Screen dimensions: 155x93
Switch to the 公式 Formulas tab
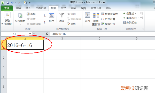pyautogui.click(x=63, y=8)
